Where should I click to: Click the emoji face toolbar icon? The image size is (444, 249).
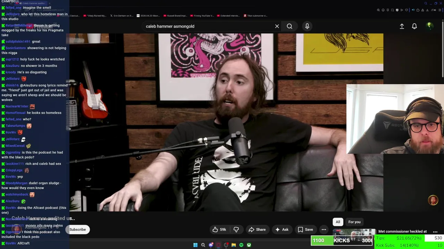point(383,10)
